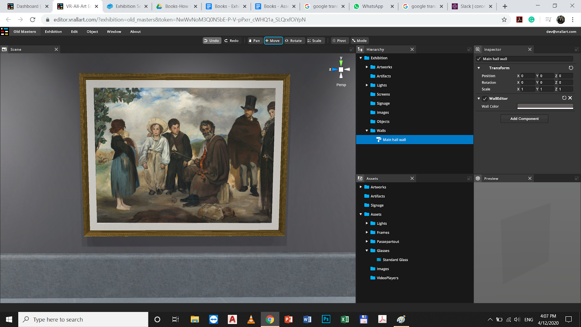
Task: Select Main hall wall in Hierarchy
Action: 415,140
